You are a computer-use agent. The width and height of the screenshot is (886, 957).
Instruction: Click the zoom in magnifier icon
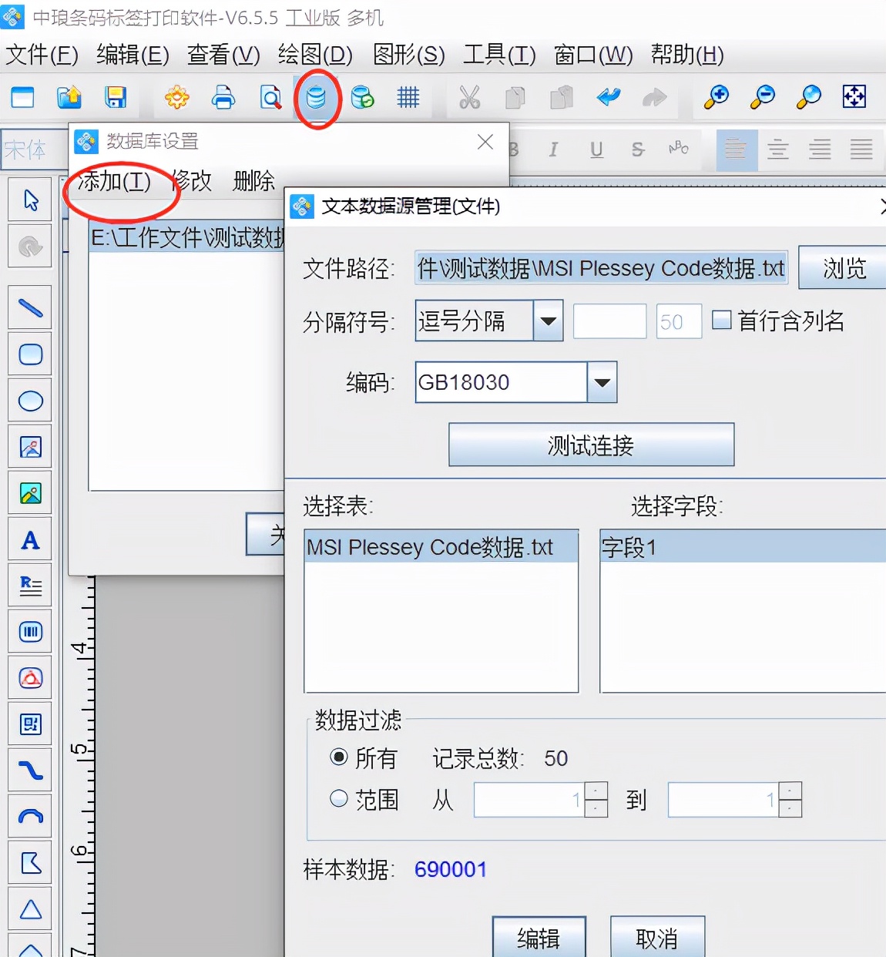coord(715,97)
